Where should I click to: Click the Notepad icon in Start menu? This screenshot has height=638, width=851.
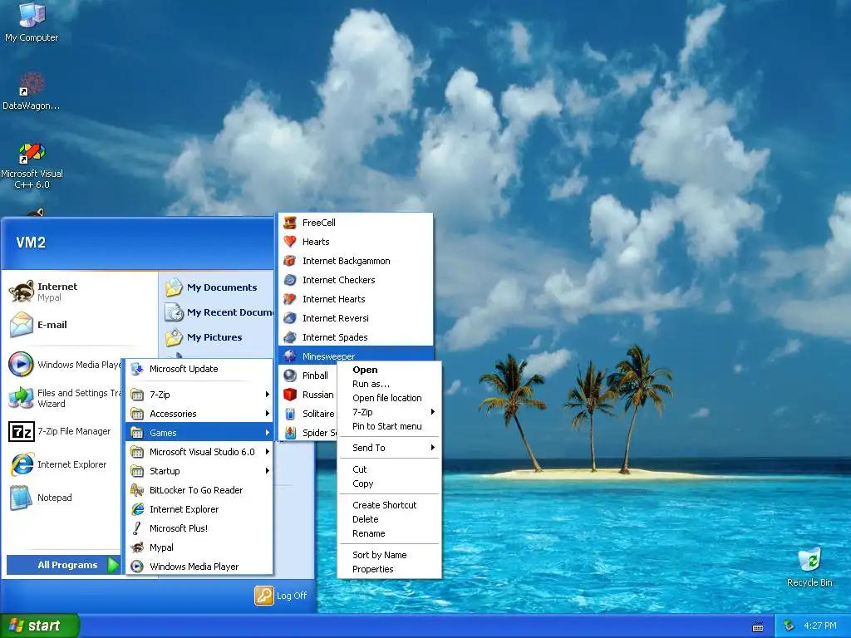[21, 498]
